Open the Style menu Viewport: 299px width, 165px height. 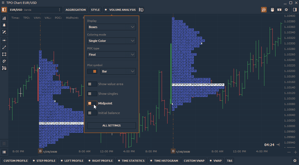pyautogui.click(x=95, y=10)
